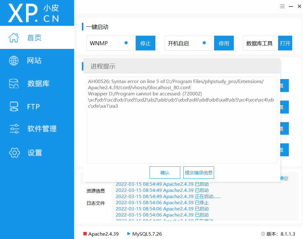Screen dimensions: 303x239
Task: Select the 资源信息 resource info section
Action: point(96,191)
